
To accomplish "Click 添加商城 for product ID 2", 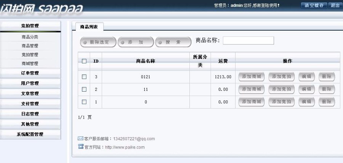I will [252, 89].
